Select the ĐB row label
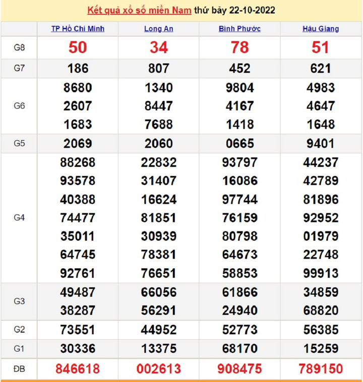This screenshot has width=363, height=382. (x=19, y=369)
